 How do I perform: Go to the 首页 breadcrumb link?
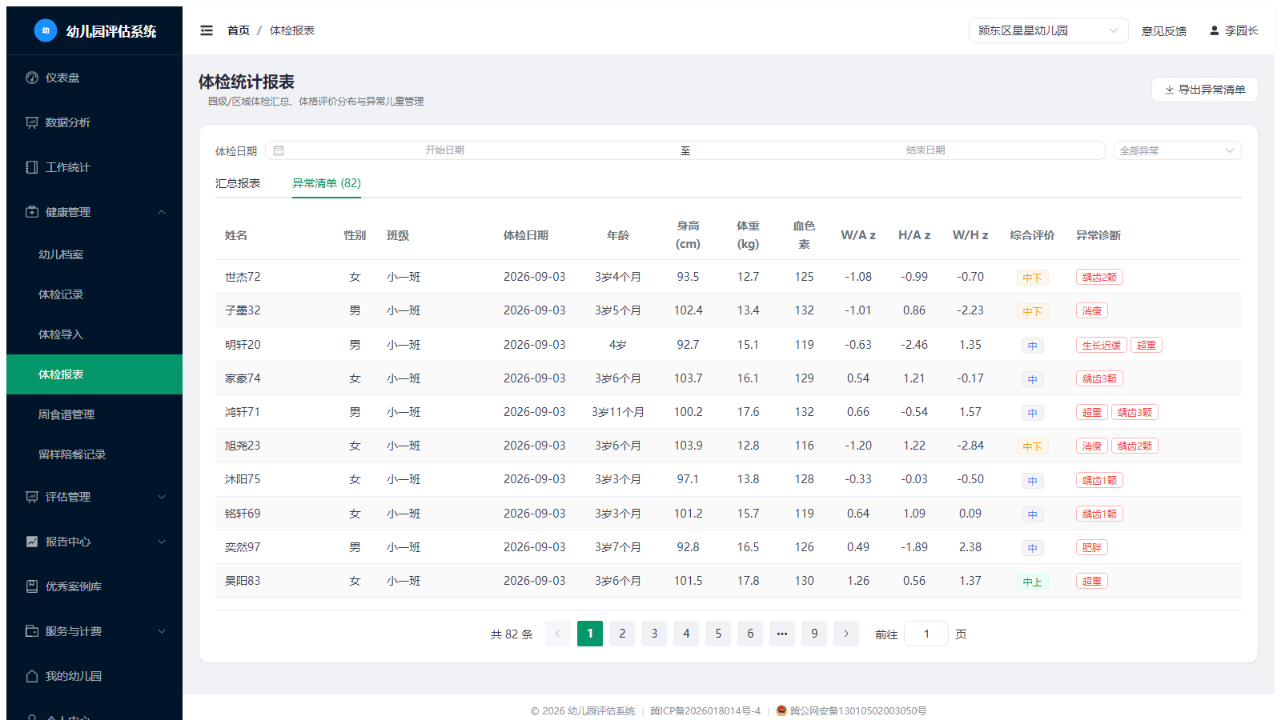(239, 30)
